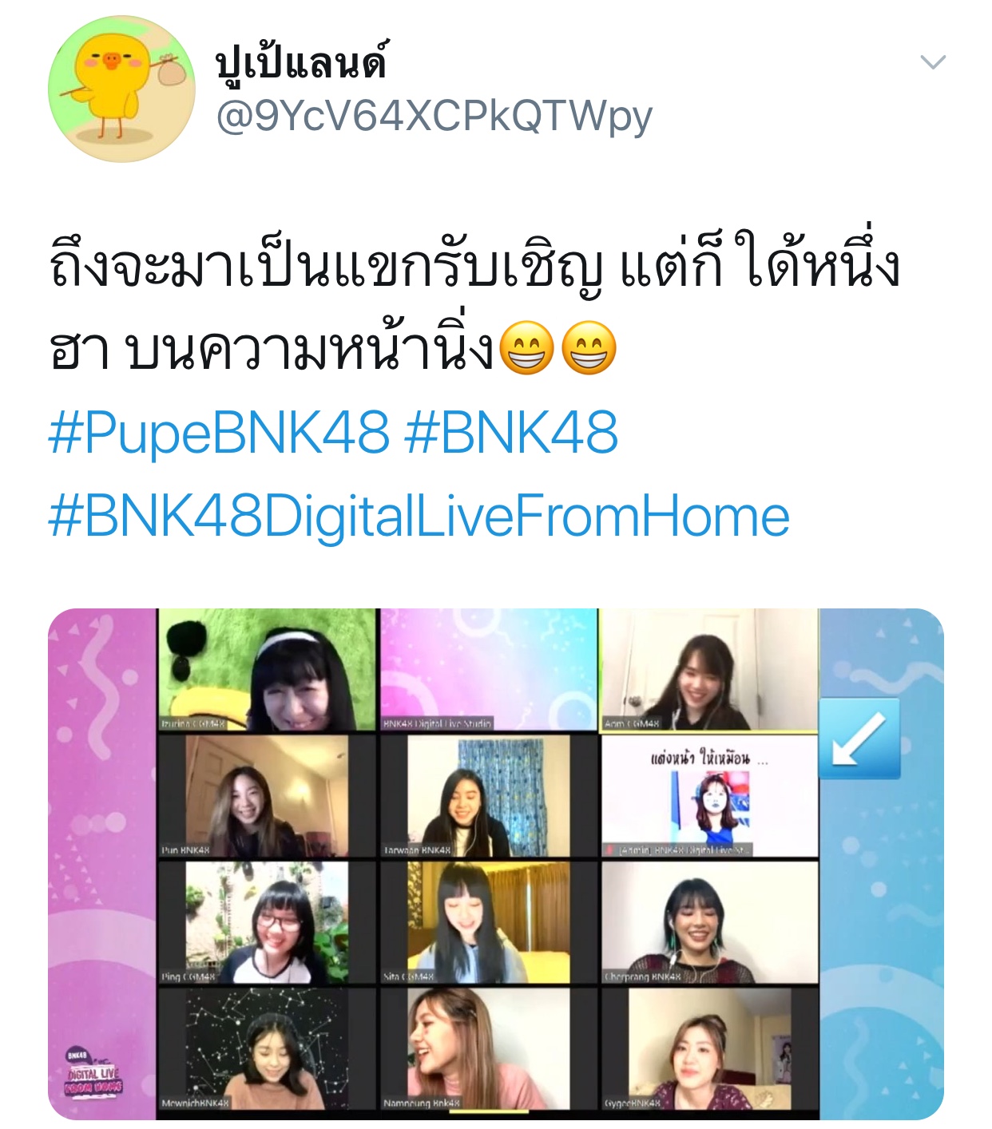
Task: Select the Namneung Bnk48 video tile
Action: [x=489, y=1048]
